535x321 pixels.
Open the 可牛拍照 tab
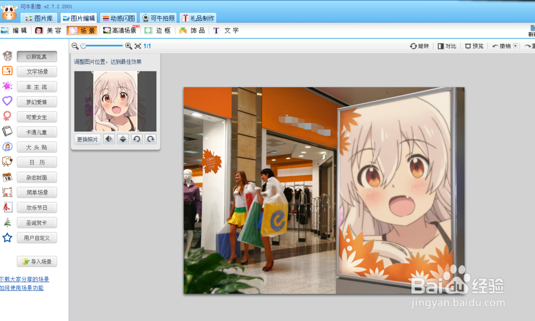[x=159, y=18]
